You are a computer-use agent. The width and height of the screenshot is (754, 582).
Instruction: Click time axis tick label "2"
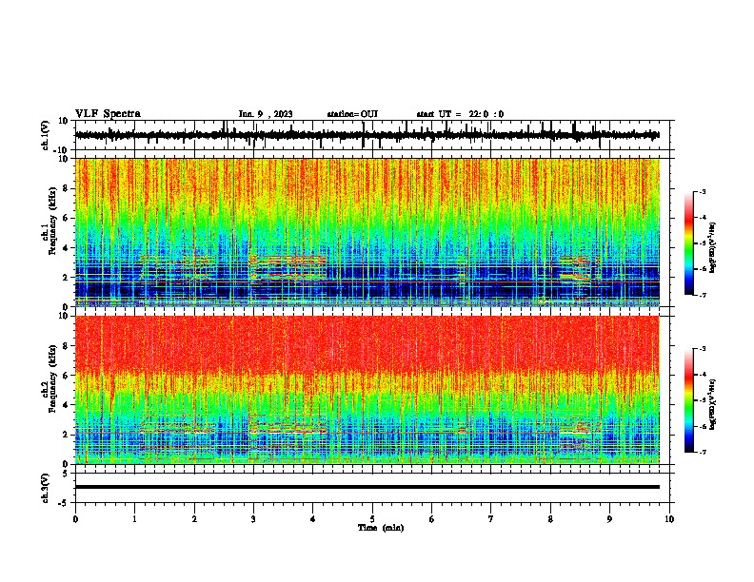194,519
